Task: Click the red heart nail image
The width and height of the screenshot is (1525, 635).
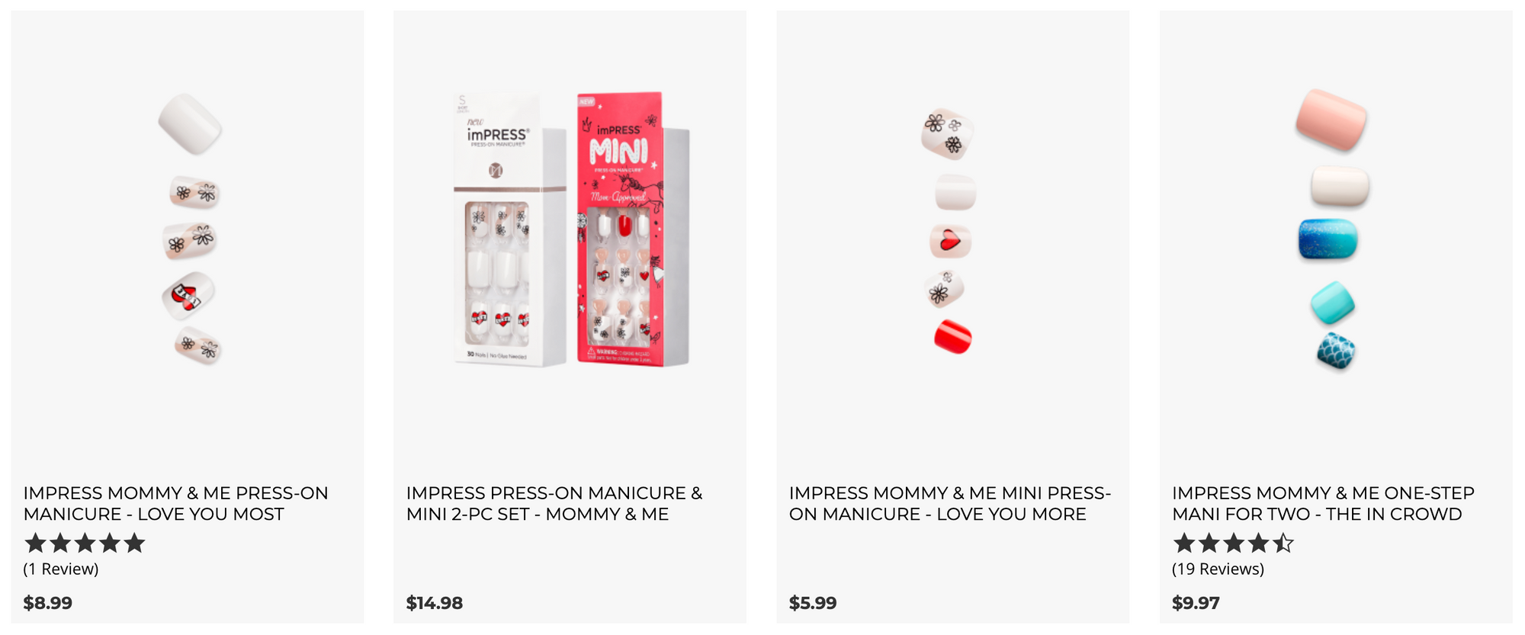Action: click(x=950, y=242)
